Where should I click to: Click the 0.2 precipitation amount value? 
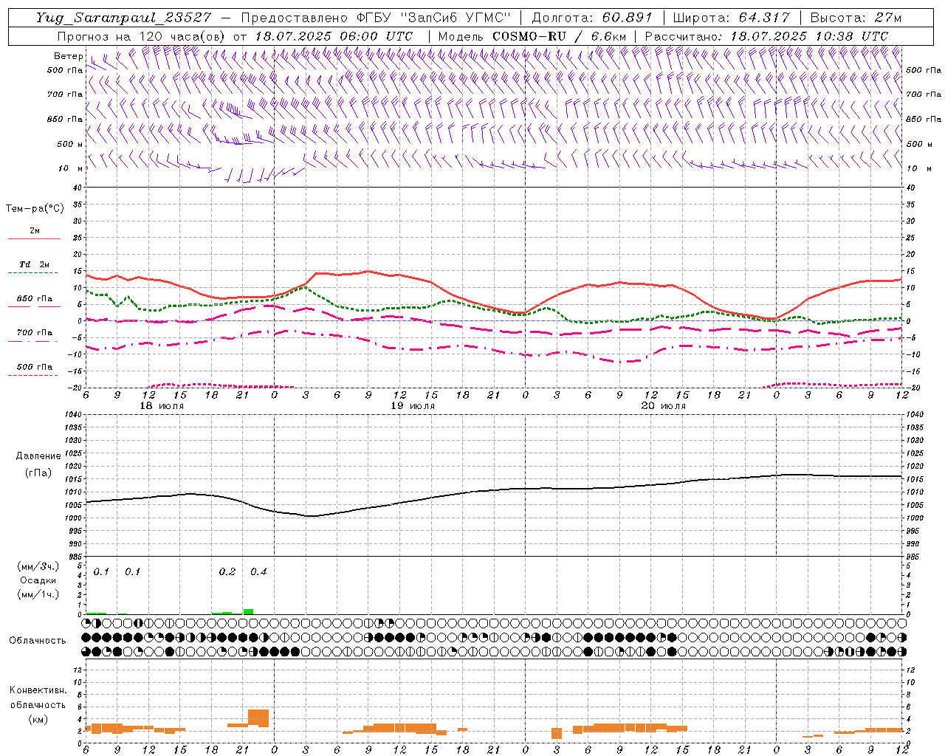[227, 572]
